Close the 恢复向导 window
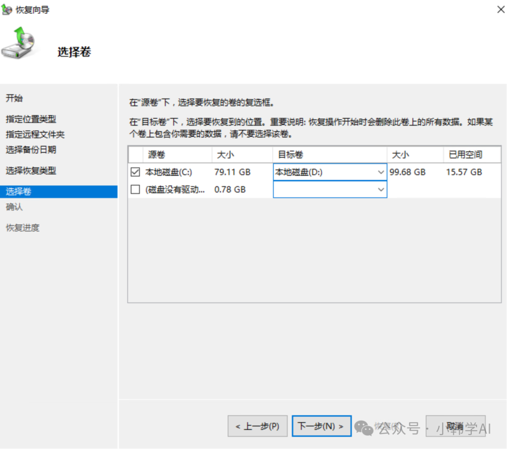Screen dimensions: 507x449 pyautogui.click(x=501, y=9)
